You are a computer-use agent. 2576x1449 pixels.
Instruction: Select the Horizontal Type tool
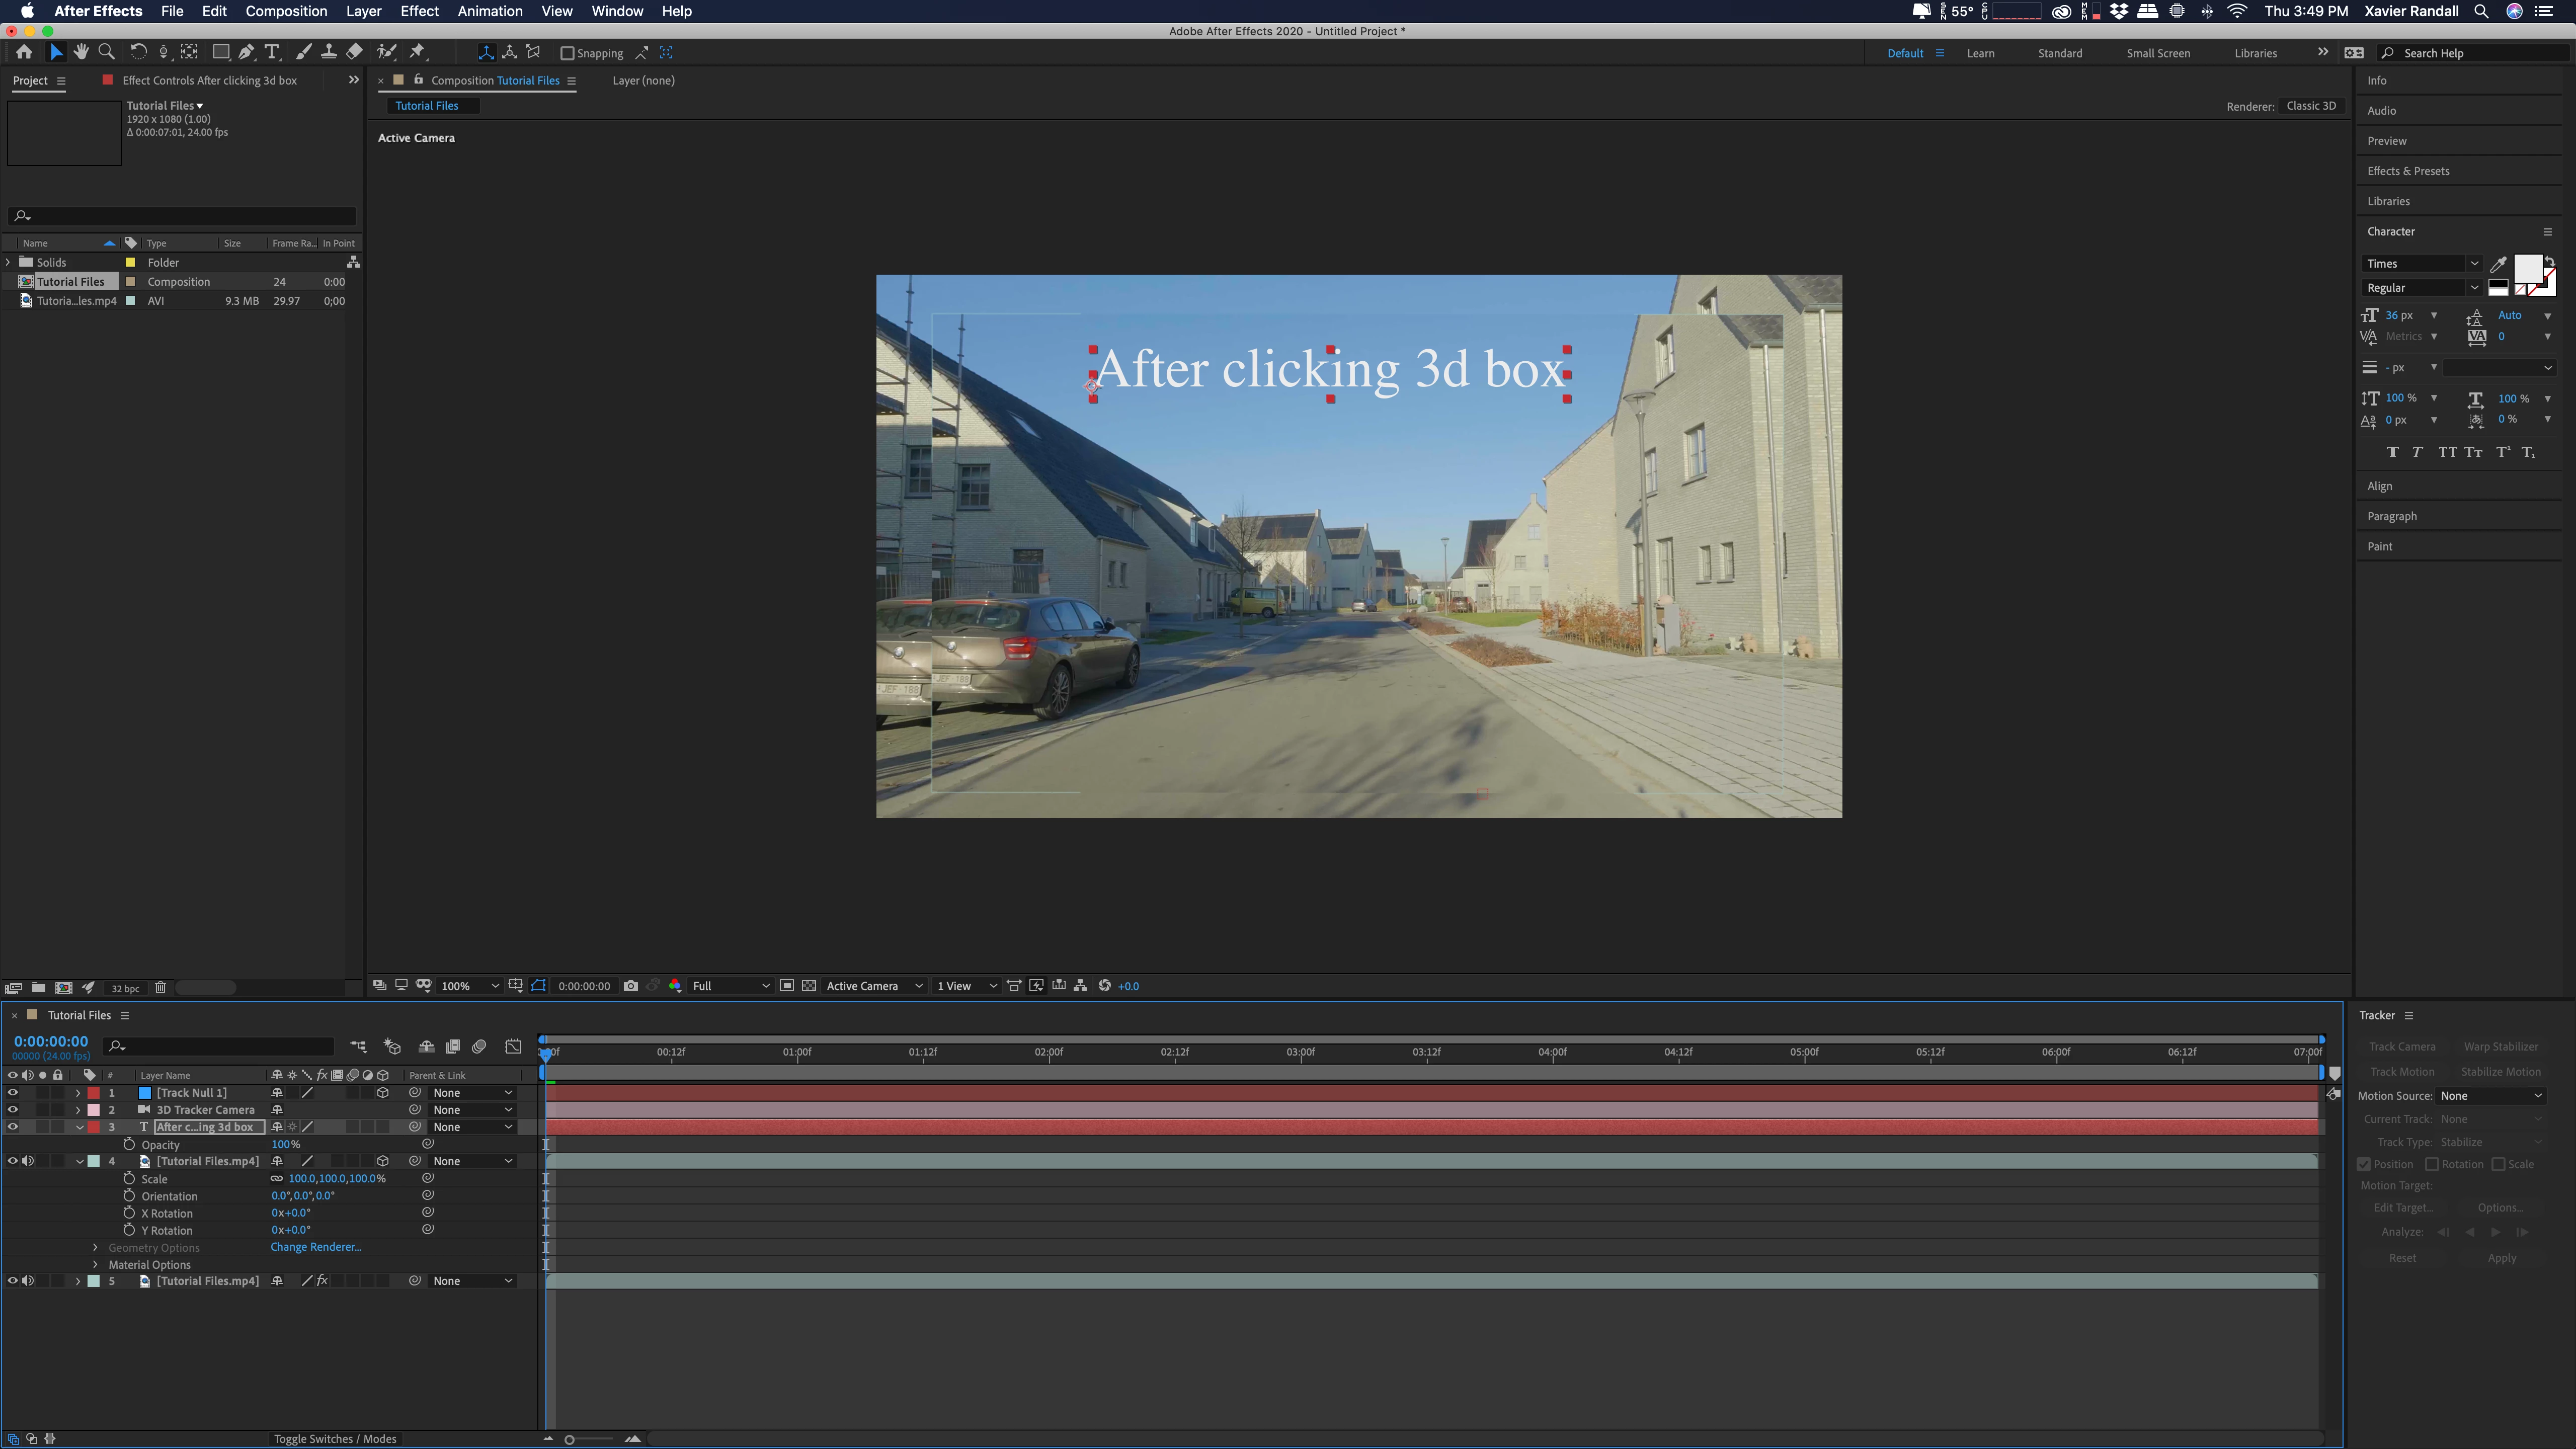click(x=272, y=52)
